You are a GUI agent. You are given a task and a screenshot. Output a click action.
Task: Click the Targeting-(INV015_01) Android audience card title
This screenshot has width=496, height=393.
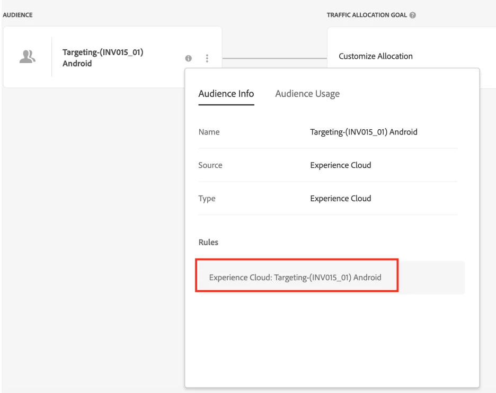click(103, 58)
